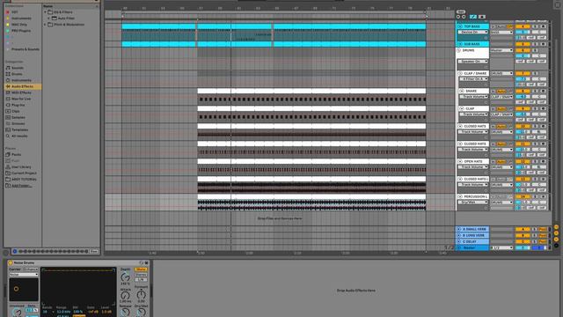Toggle Mixer section show button at right edge
Viewport: 563px width, 317px height.
pos(556,240)
